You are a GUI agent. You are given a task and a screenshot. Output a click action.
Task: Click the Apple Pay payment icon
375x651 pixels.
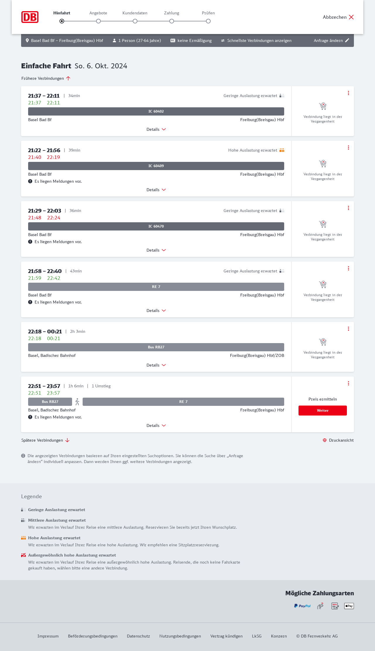pyautogui.click(x=349, y=606)
